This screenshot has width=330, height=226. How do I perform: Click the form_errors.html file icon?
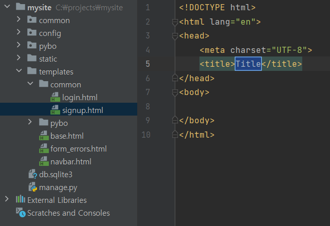(x=44, y=148)
